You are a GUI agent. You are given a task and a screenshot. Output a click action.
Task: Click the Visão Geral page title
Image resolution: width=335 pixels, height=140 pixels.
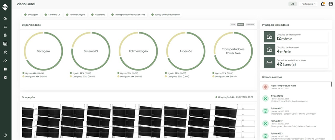26,4
